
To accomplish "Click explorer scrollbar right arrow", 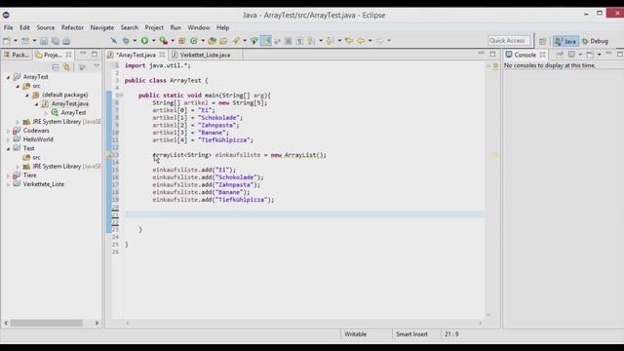I will pos(97,323).
